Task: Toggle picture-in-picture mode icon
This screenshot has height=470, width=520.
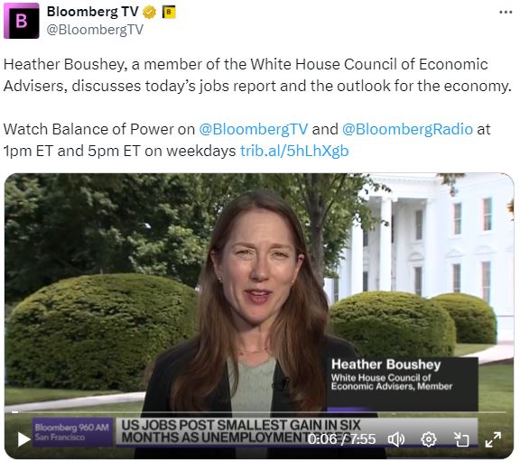Action: [x=461, y=439]
